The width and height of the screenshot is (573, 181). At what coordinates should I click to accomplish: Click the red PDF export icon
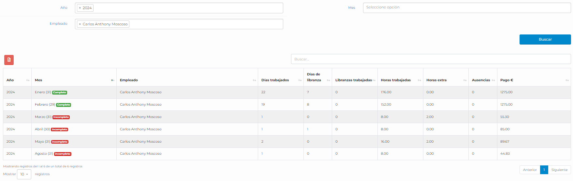coord(9,60)
